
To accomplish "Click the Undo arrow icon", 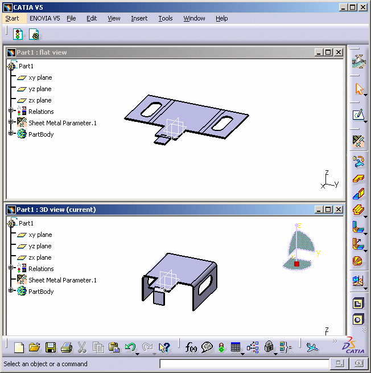I will (130, 347).
